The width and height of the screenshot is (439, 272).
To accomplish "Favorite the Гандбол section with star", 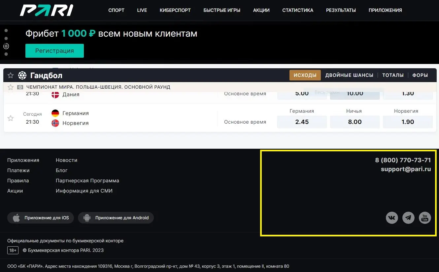I will click(11, 76).
